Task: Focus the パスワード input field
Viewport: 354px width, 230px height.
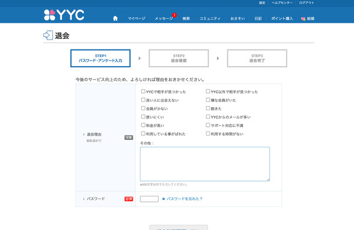Action: pos(149,199)
